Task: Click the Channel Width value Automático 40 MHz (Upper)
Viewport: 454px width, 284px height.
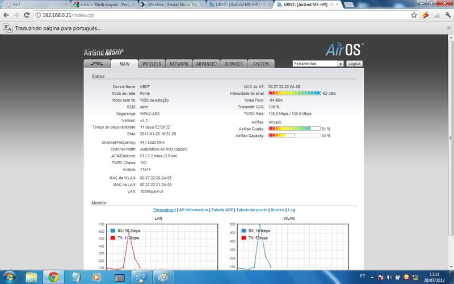Action: click(163, 149)
